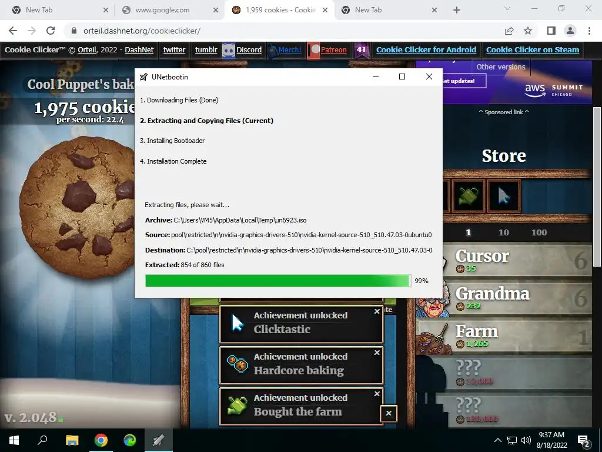602x452 pixels.
Task: Click the bakery name Cool Puppet's bakery
Action: [81, 84]
